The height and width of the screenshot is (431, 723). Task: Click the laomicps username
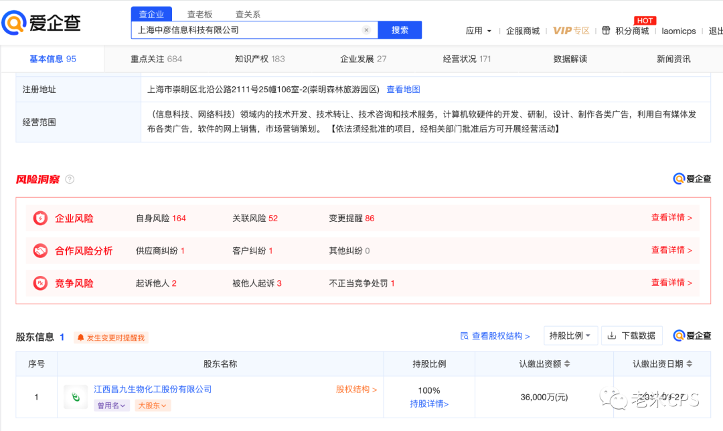pos(679,31)
